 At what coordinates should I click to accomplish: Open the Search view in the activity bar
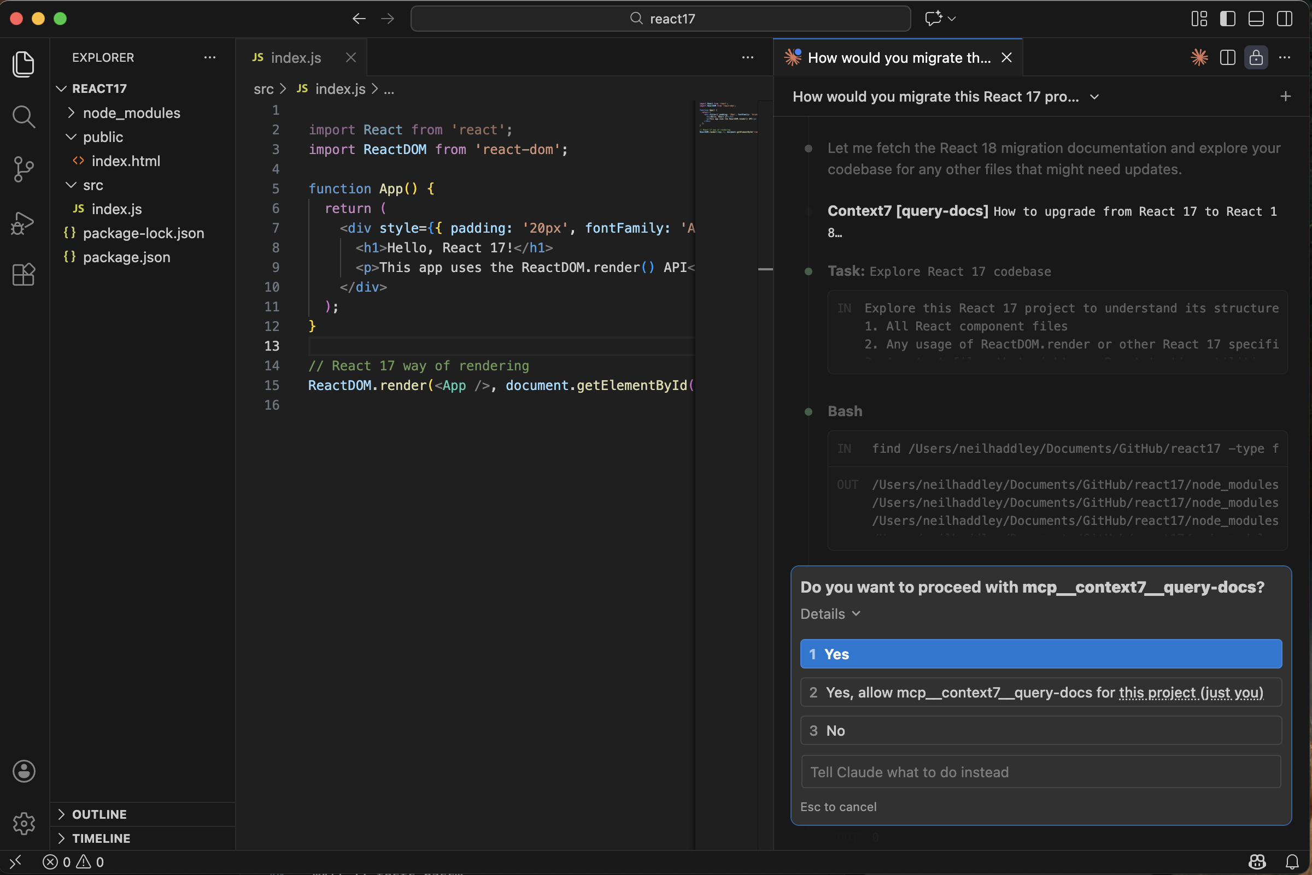pyautogui.click(x=24, y=117)
